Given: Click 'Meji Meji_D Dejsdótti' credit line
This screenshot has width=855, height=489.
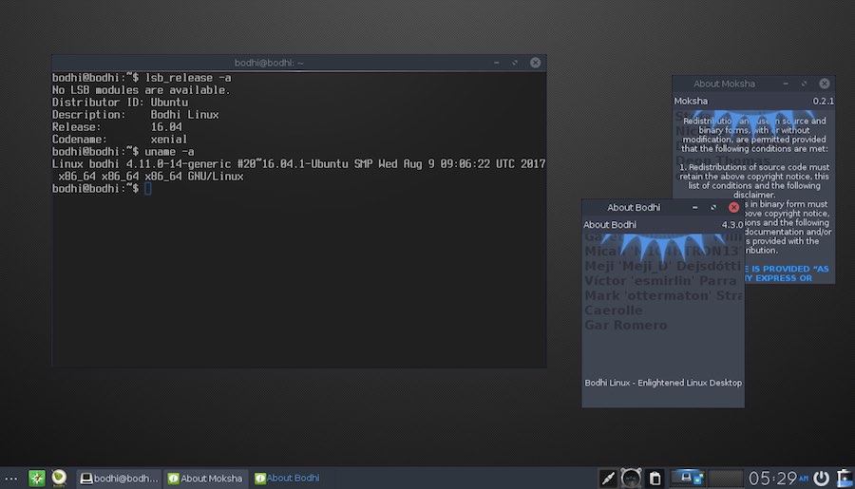Looking at the screenshot, I should click(x=664, y=266).
